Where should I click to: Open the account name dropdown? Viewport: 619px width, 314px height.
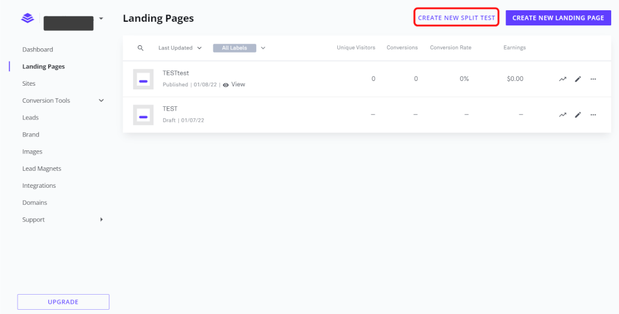pyautogui.click(x=101, y=19)
